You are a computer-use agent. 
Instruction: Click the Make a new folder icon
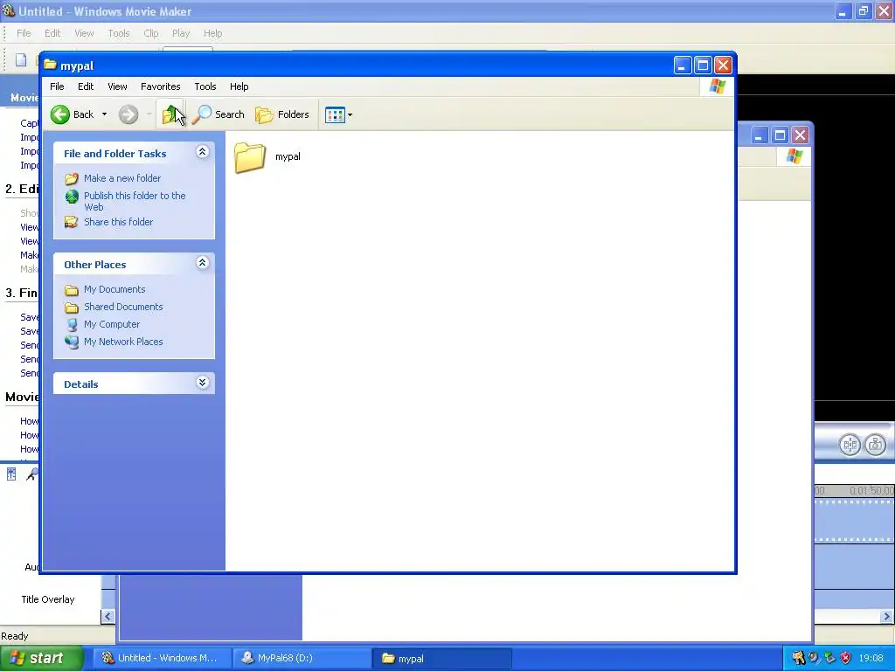pos(72,178)
